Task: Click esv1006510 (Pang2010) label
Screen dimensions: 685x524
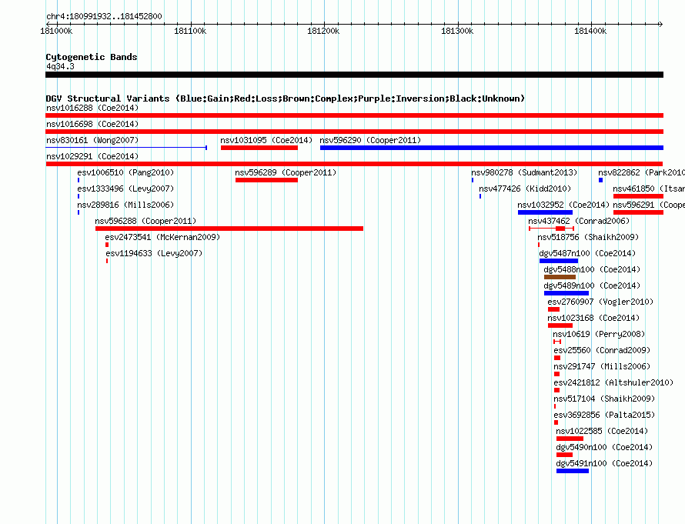Action: (125, 172)
